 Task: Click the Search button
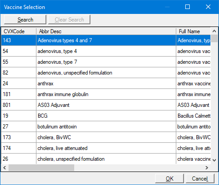pyautogui.click(x=25, y=20)
